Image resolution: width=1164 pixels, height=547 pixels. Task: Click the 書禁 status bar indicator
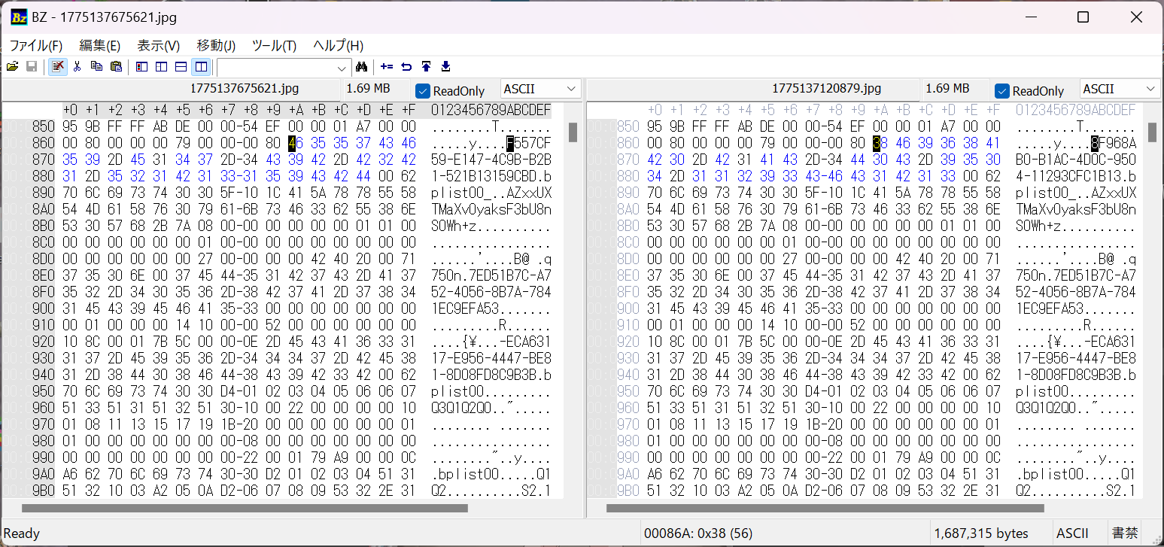coord(1125,533)
